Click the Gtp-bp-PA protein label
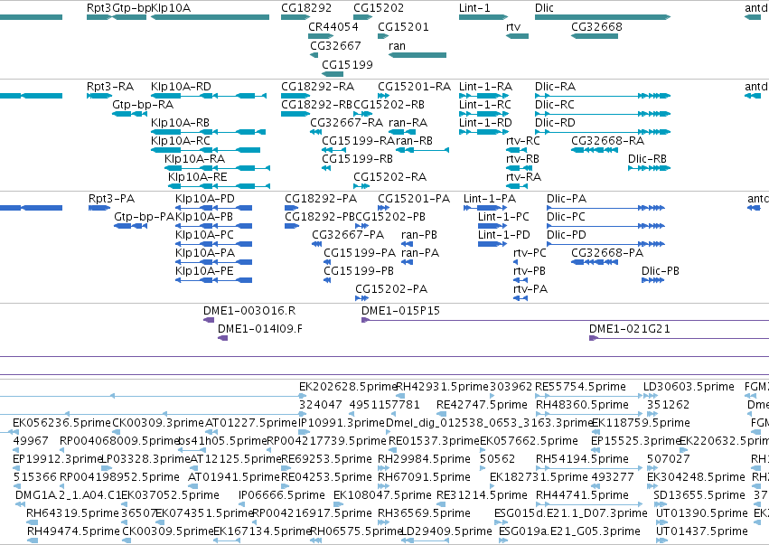The height and width of the screenshot is (545, 769). point(144,217)
